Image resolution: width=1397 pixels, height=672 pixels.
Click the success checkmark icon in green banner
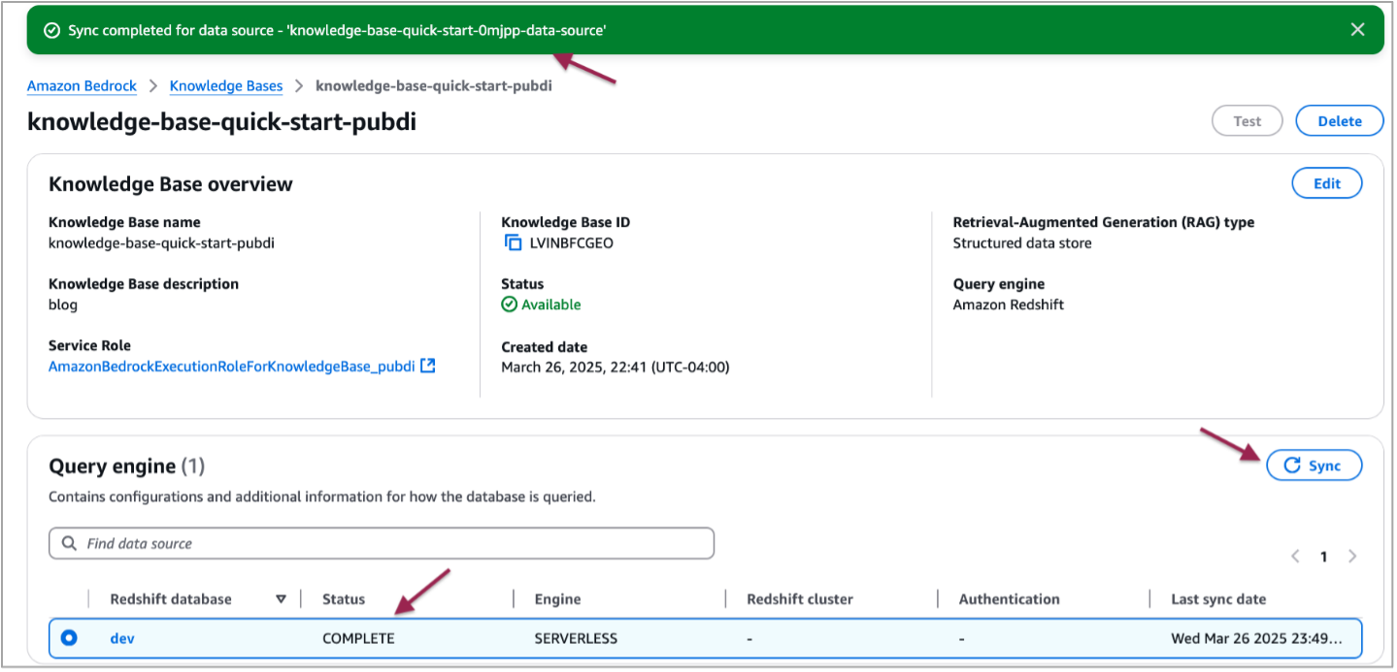coord(52,31)
